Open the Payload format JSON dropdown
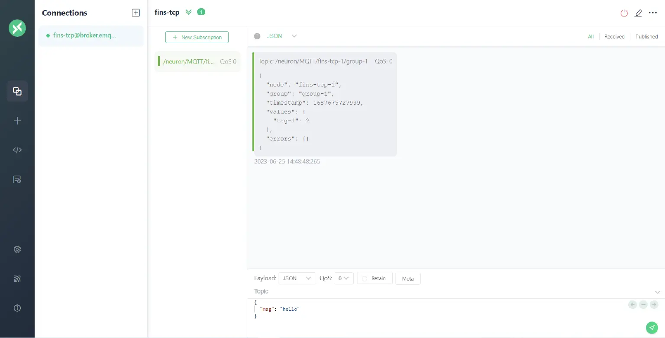 click(297, 278)
